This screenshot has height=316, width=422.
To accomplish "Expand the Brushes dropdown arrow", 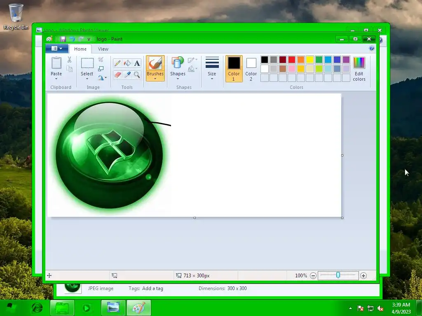I will tap(155, 79).
